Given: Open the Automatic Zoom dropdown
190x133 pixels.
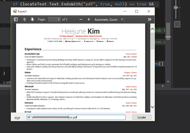Looking at the screenshot, I should (x=109, y=19).
